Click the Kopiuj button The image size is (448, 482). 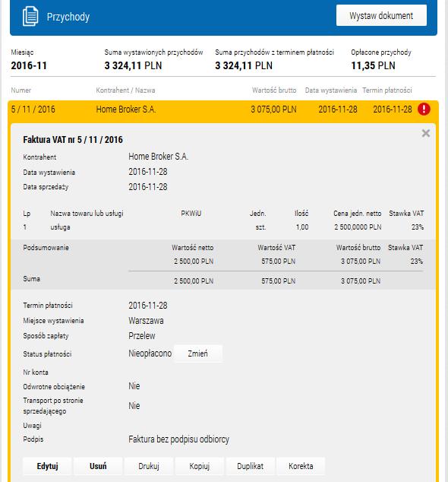(x=199, y=466)
